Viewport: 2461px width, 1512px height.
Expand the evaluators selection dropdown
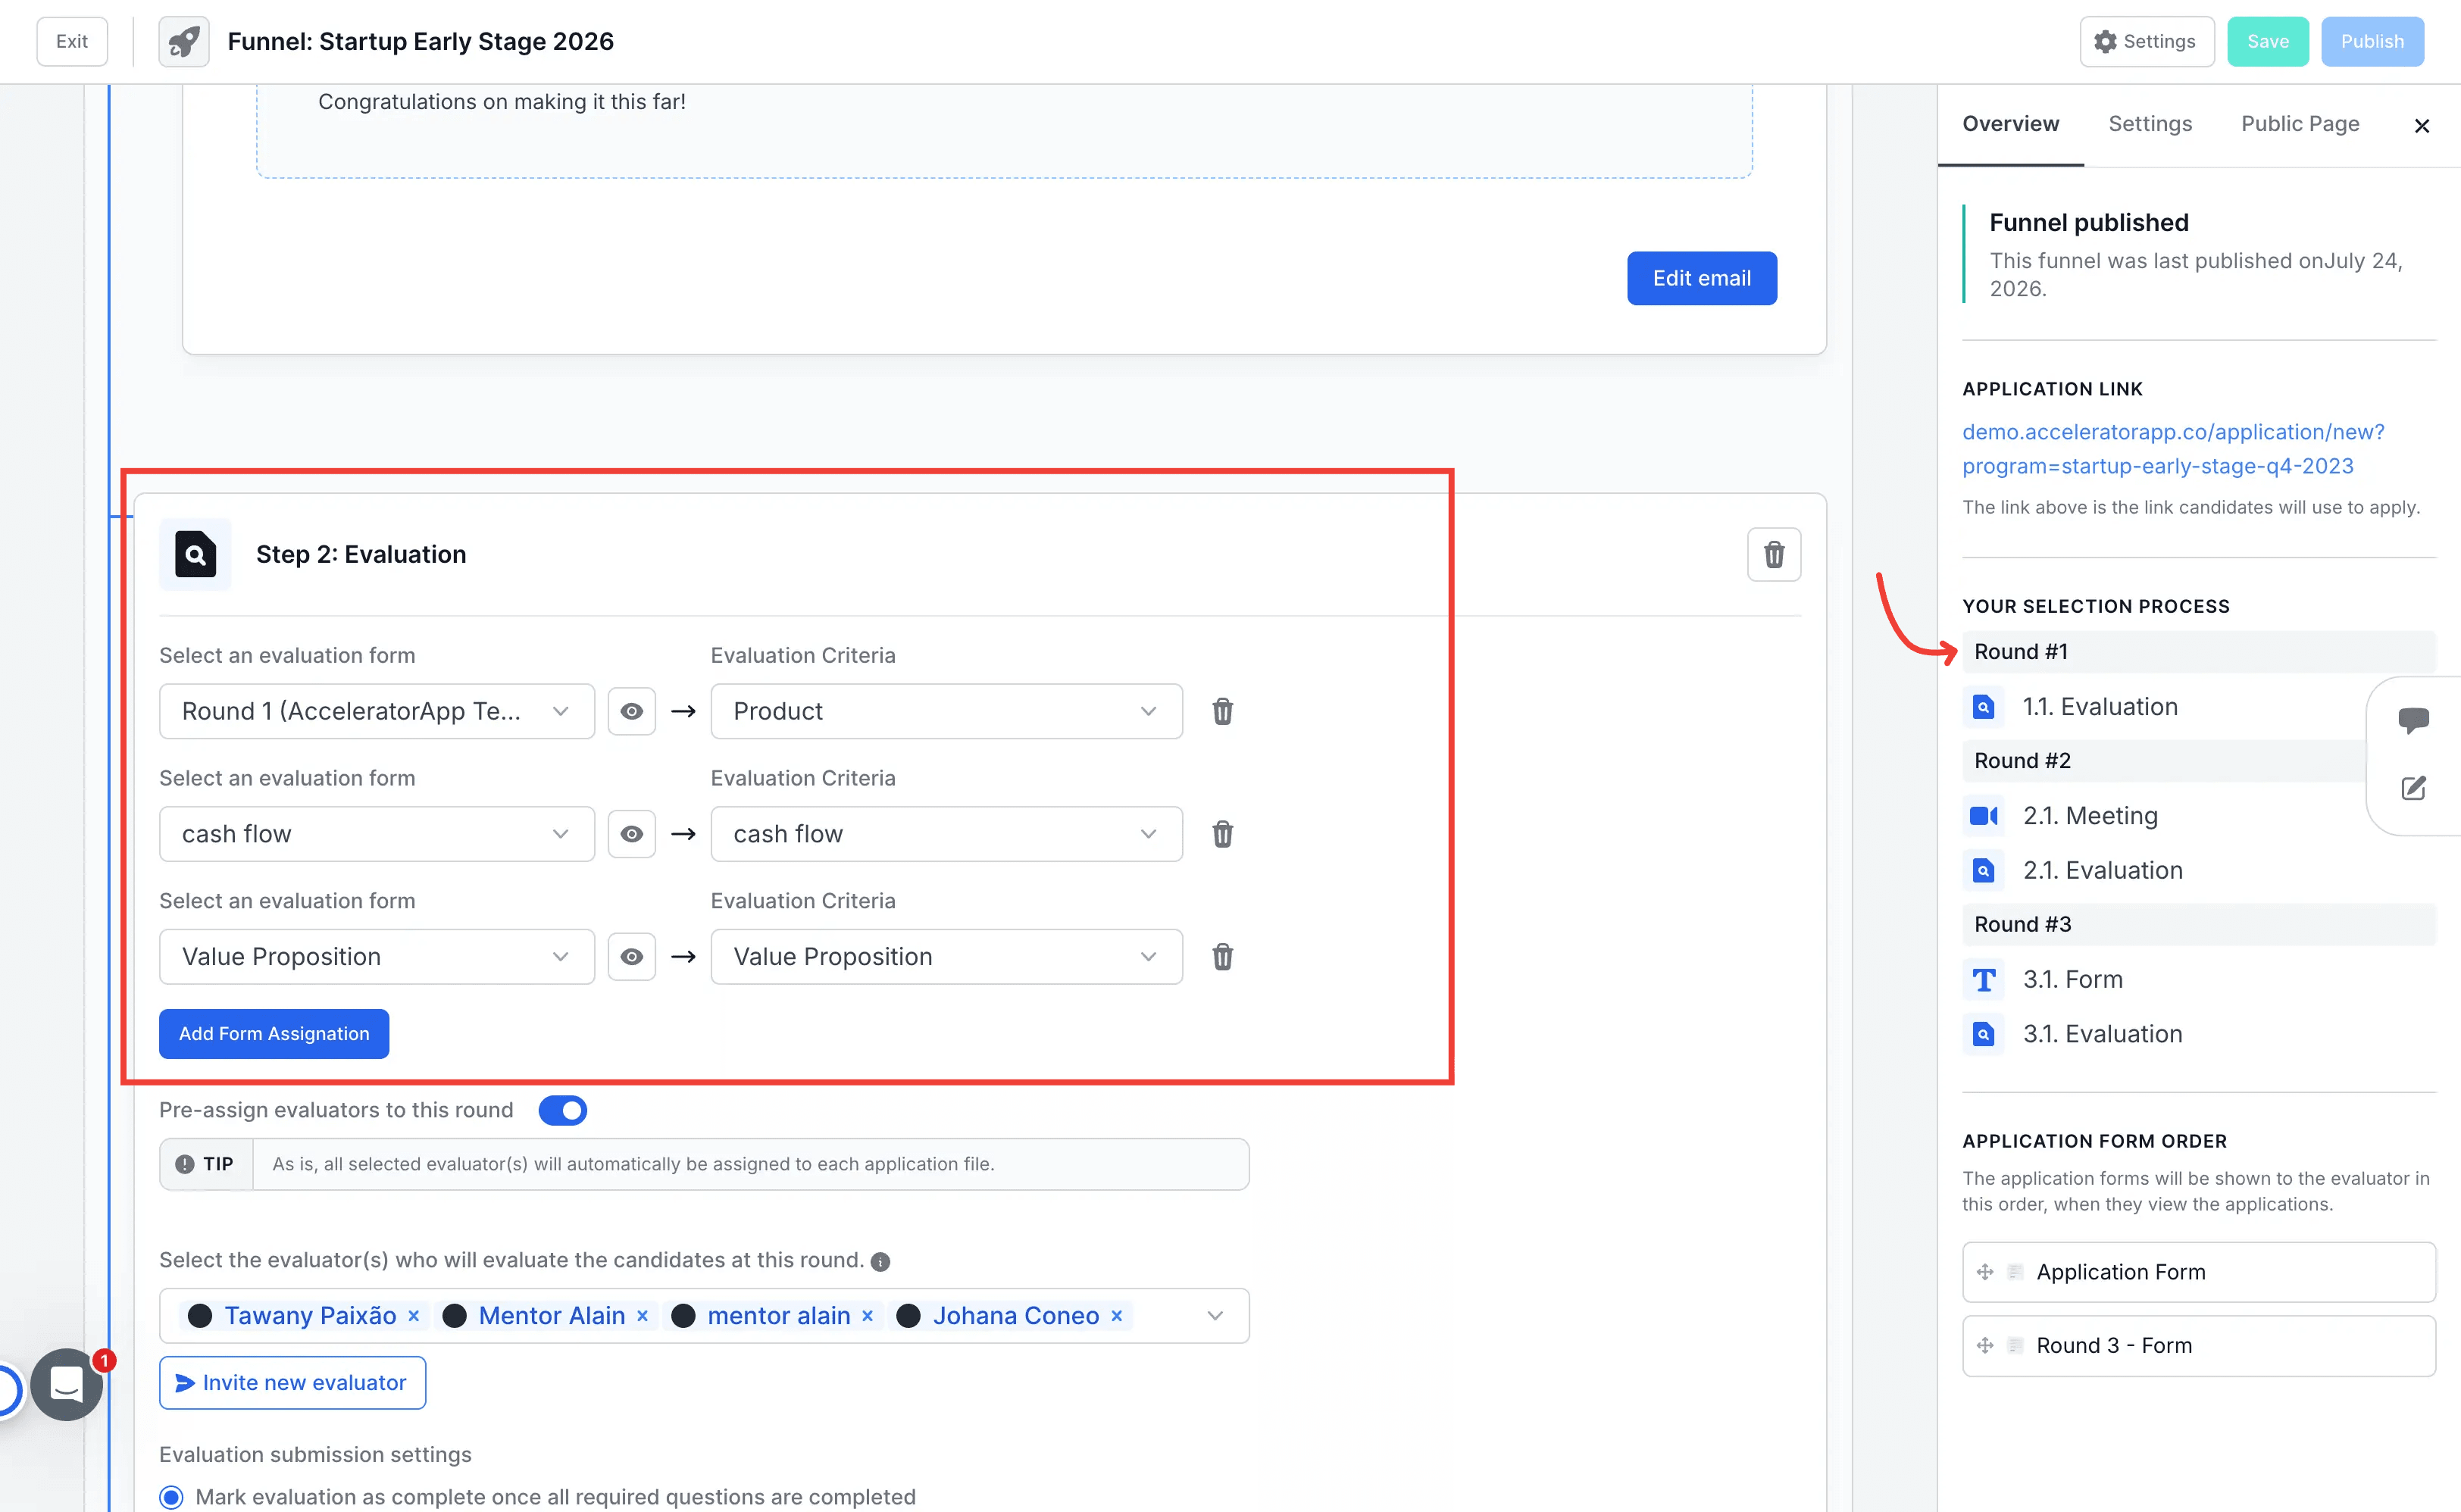(1215, 1316)
